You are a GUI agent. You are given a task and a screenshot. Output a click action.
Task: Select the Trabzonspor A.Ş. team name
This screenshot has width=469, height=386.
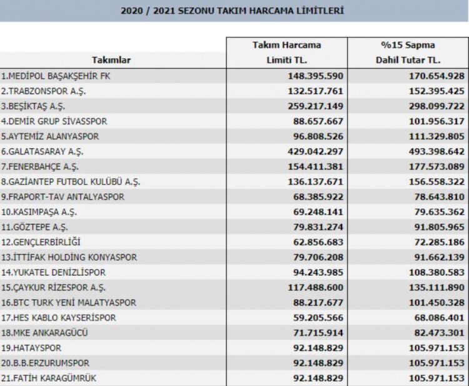tap(43, 91)
